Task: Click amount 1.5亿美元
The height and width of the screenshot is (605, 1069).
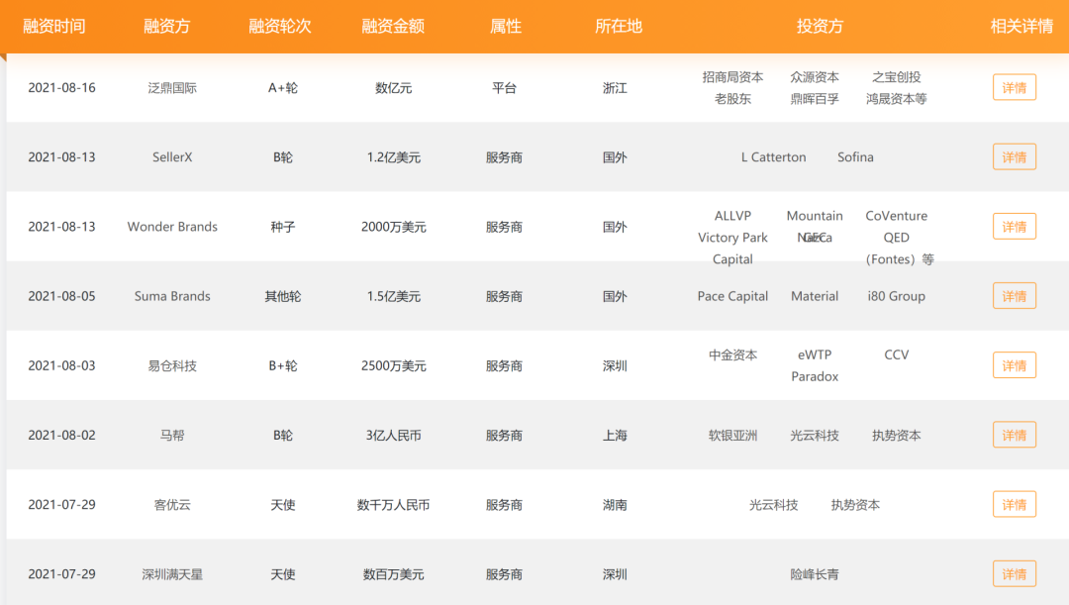Action: pyautogui.click(x=393, y=297)
